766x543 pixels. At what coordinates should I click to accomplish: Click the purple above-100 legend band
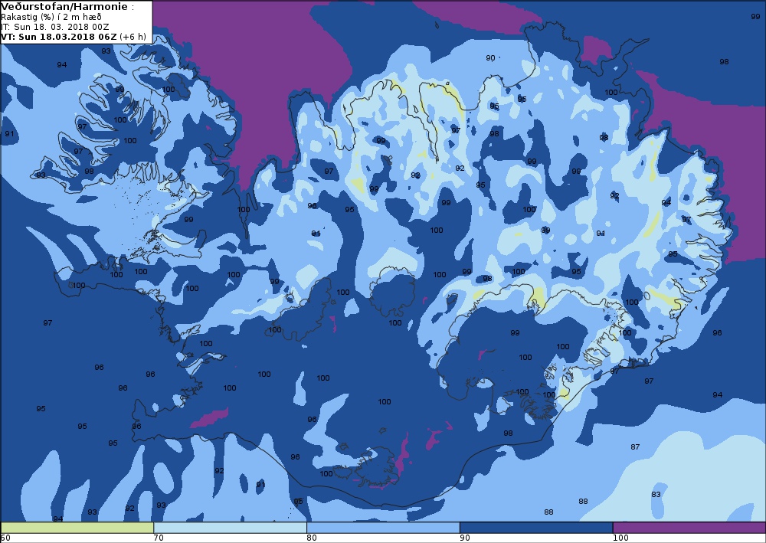[x=689, y=528]
